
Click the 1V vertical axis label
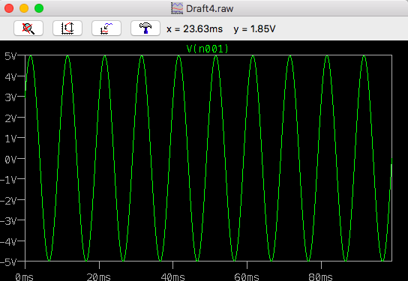click(10, 139)
